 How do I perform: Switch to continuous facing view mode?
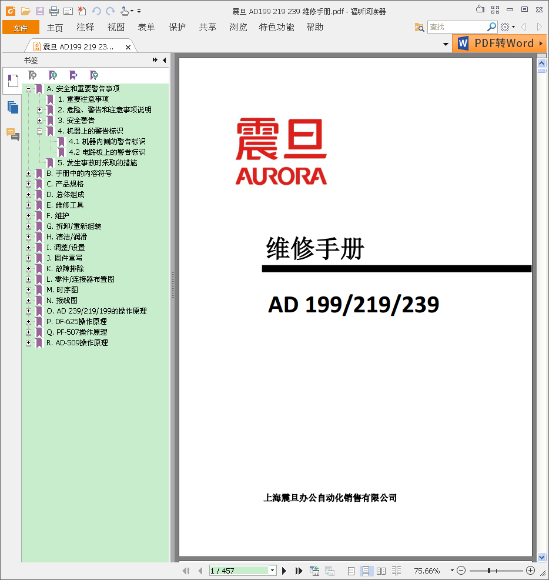396,571
